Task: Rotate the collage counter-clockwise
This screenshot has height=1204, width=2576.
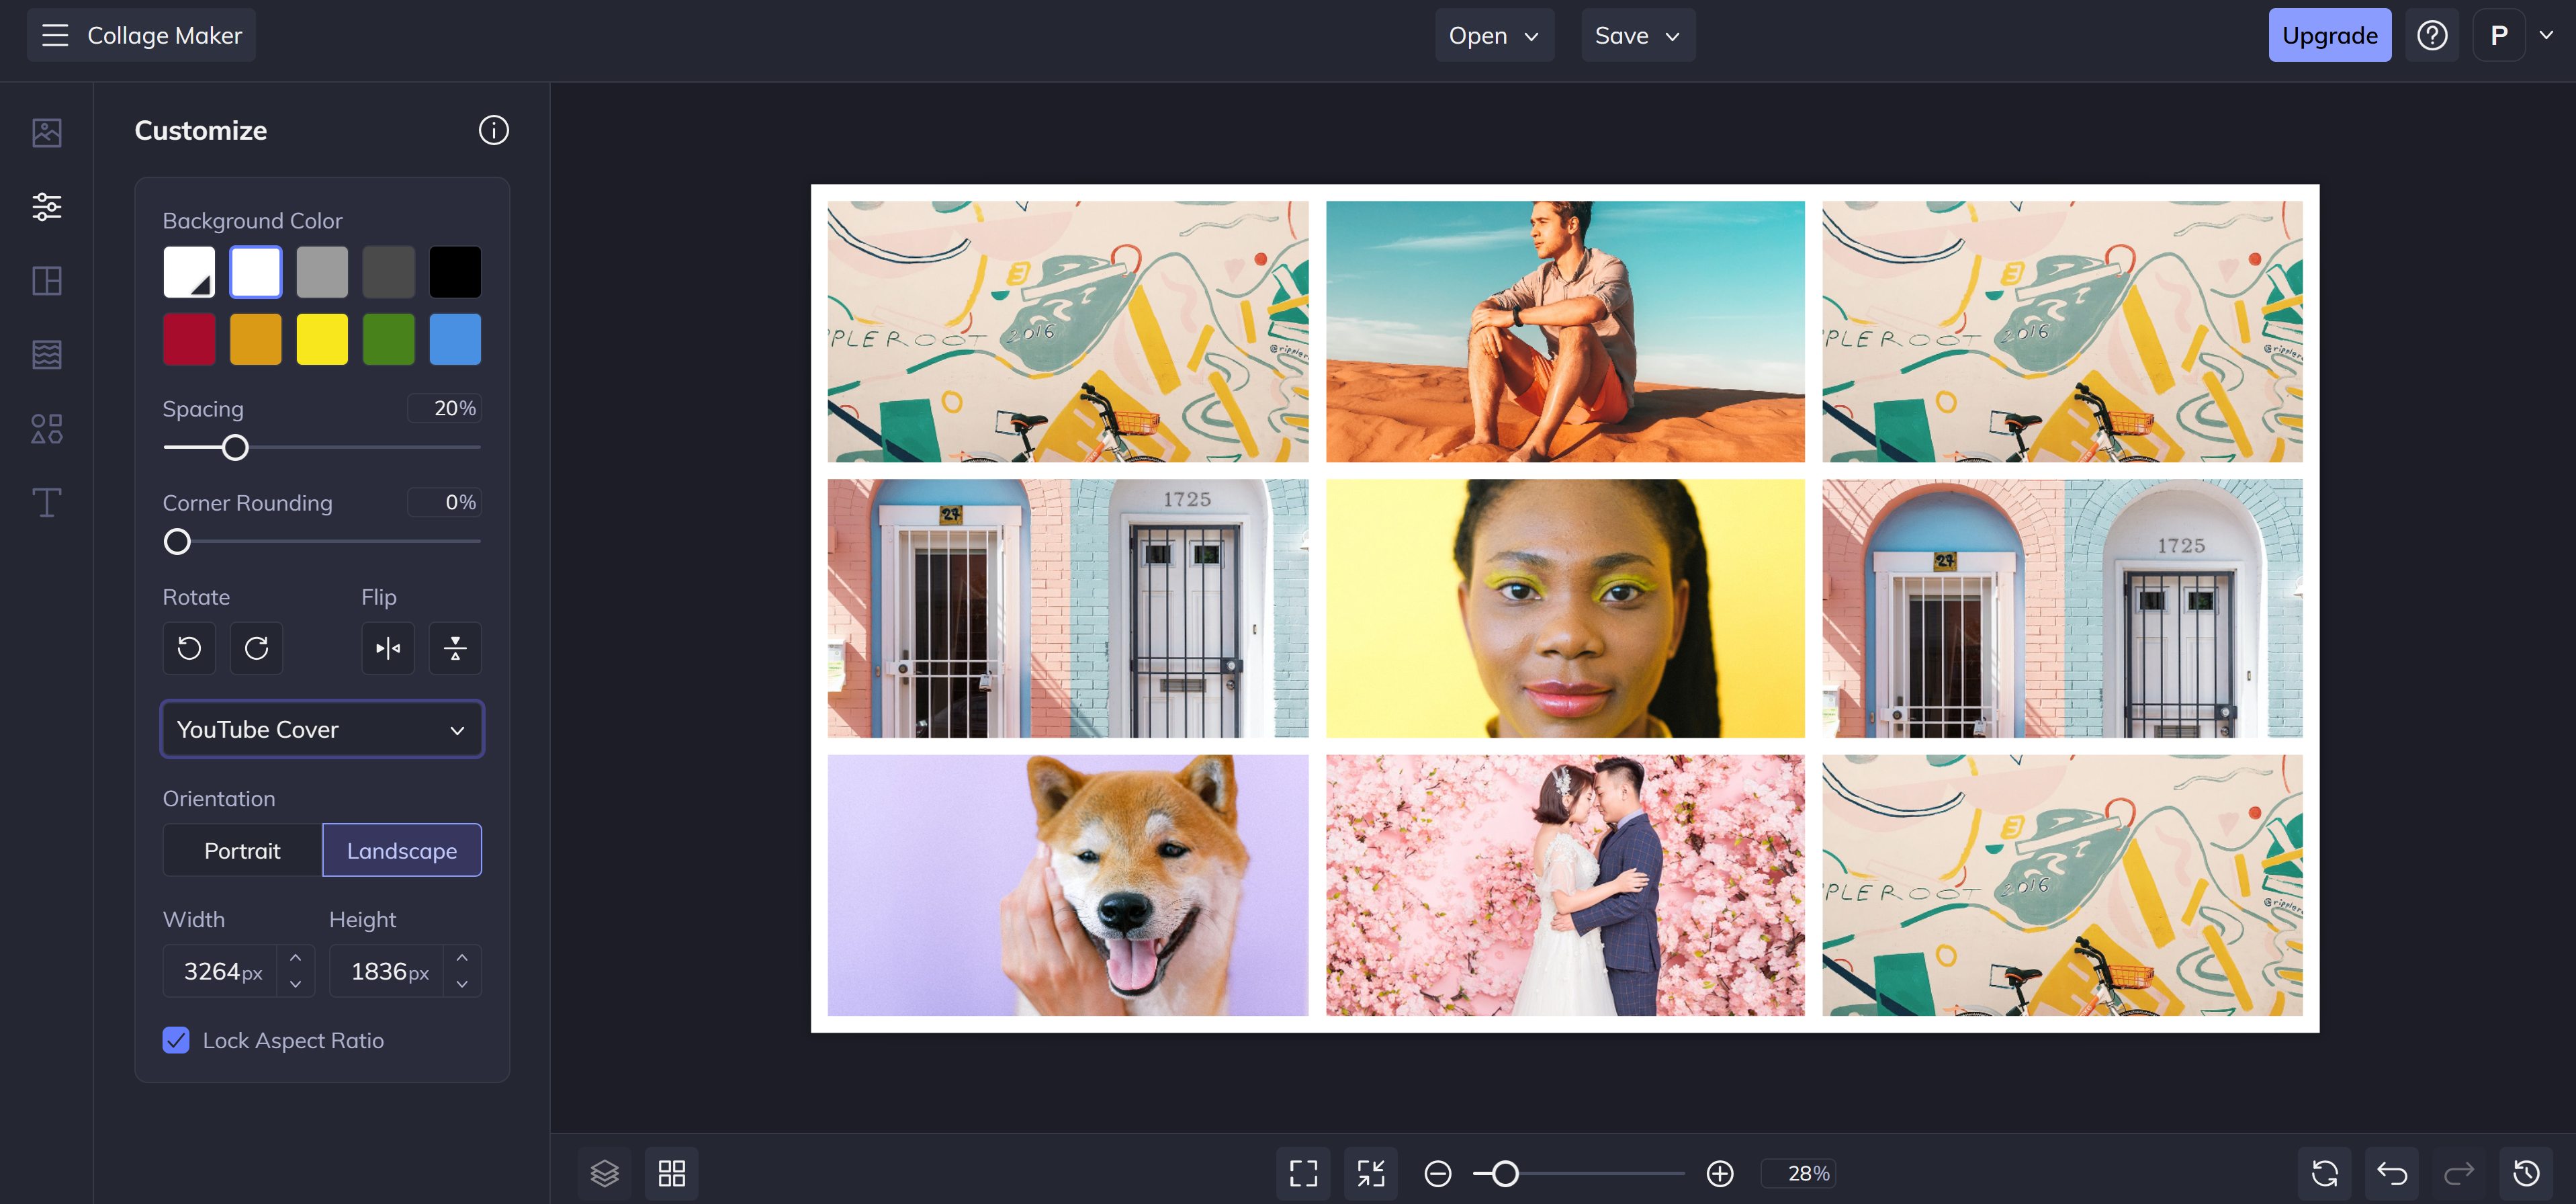Action: coord(189,649)
